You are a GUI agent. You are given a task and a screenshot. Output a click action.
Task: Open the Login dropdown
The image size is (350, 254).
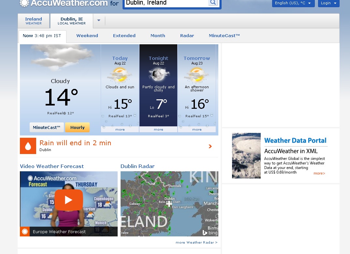point(328,3)
